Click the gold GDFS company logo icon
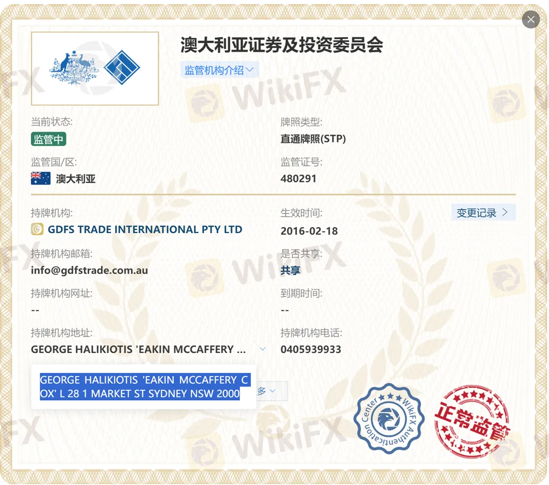Screen dimensions: 549x485 pos(37,229)
